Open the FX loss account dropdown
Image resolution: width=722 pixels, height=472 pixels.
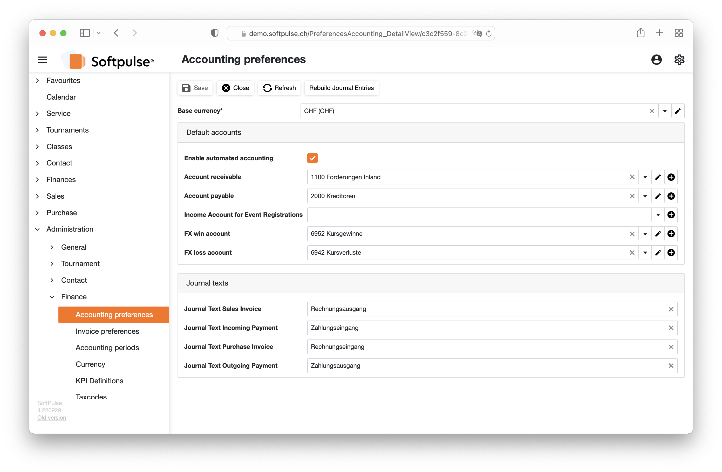[645, 253]
